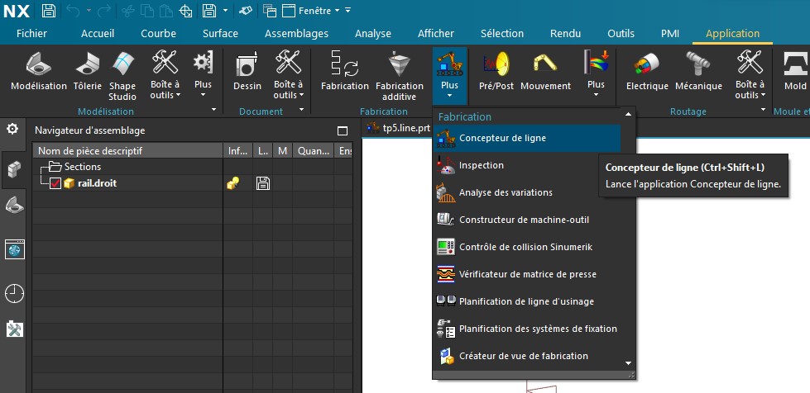Image resolution: width=810 pixels, height=393 pixels.
Task: Select Constructeur de machine-outil menu item
Action: pos(526,220)
